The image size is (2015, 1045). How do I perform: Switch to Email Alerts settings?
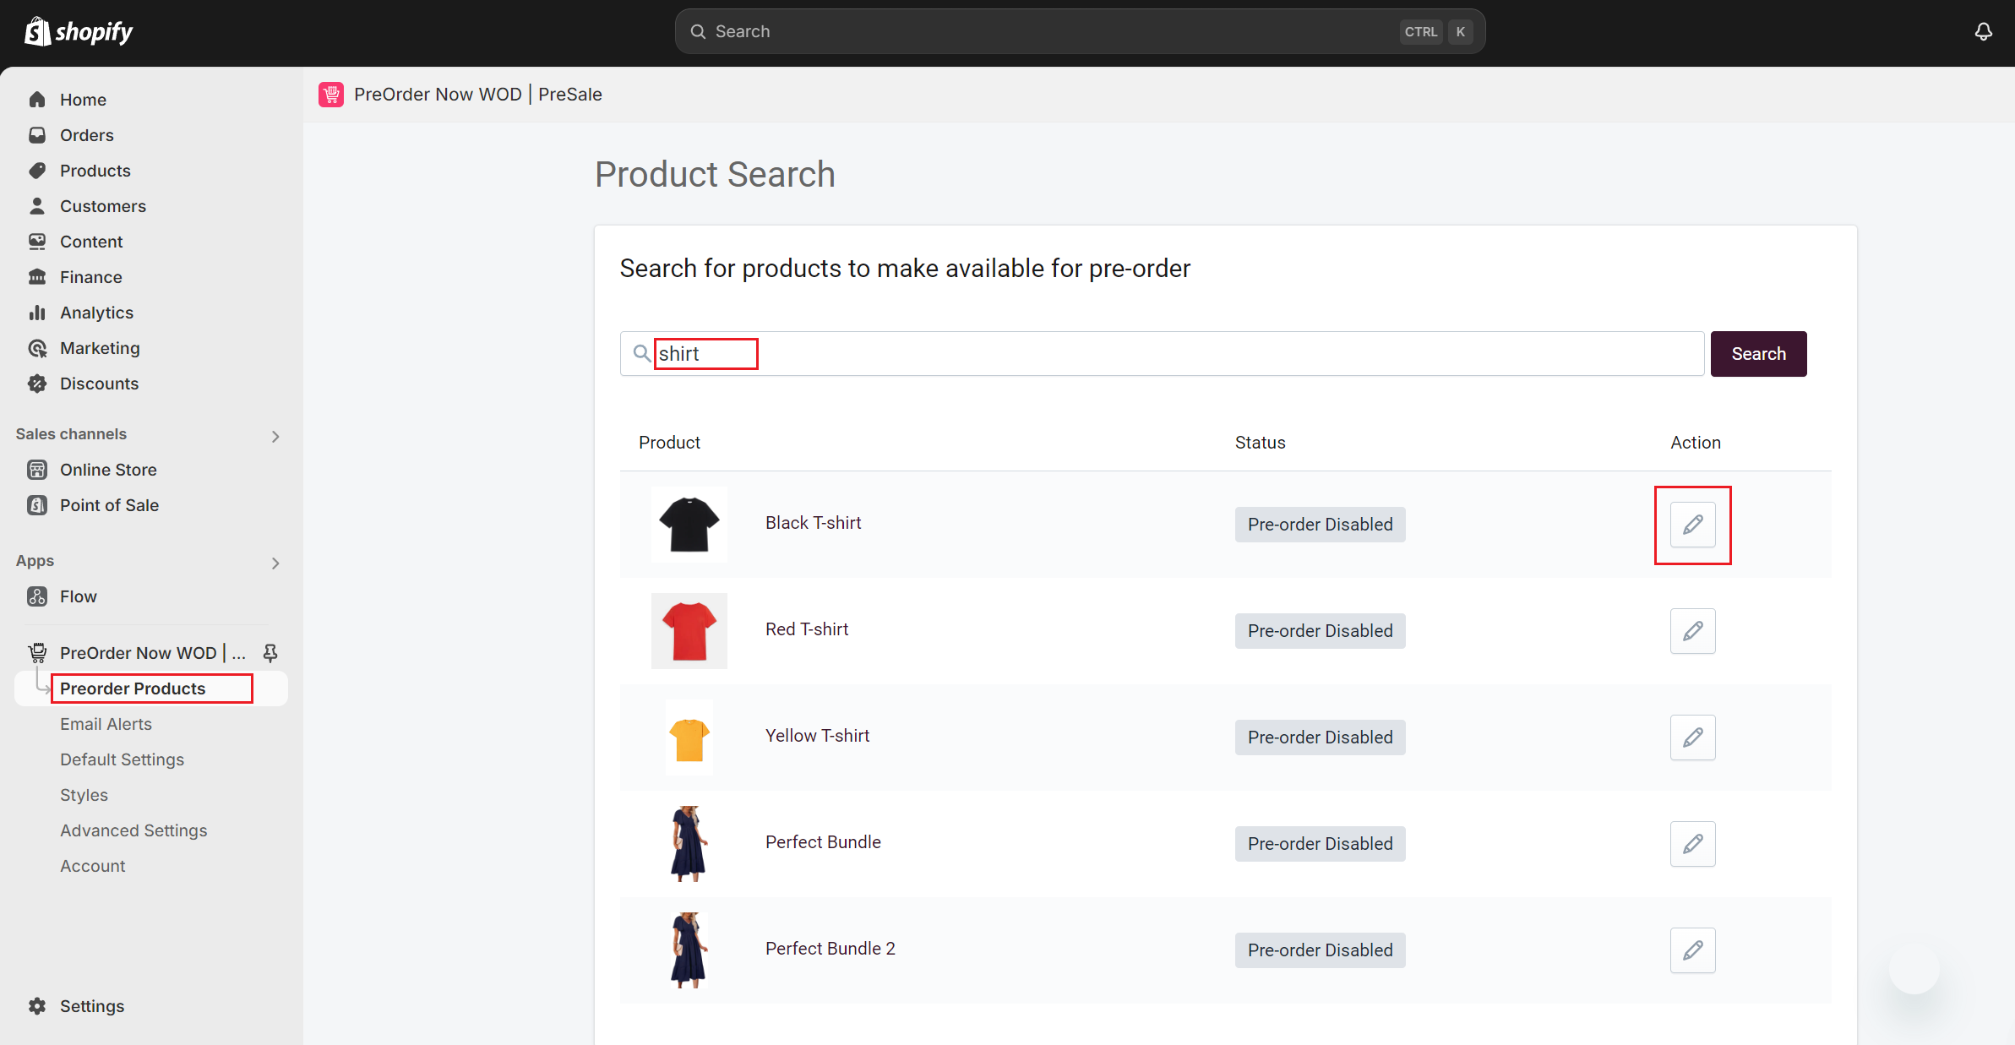pos(106,724)
